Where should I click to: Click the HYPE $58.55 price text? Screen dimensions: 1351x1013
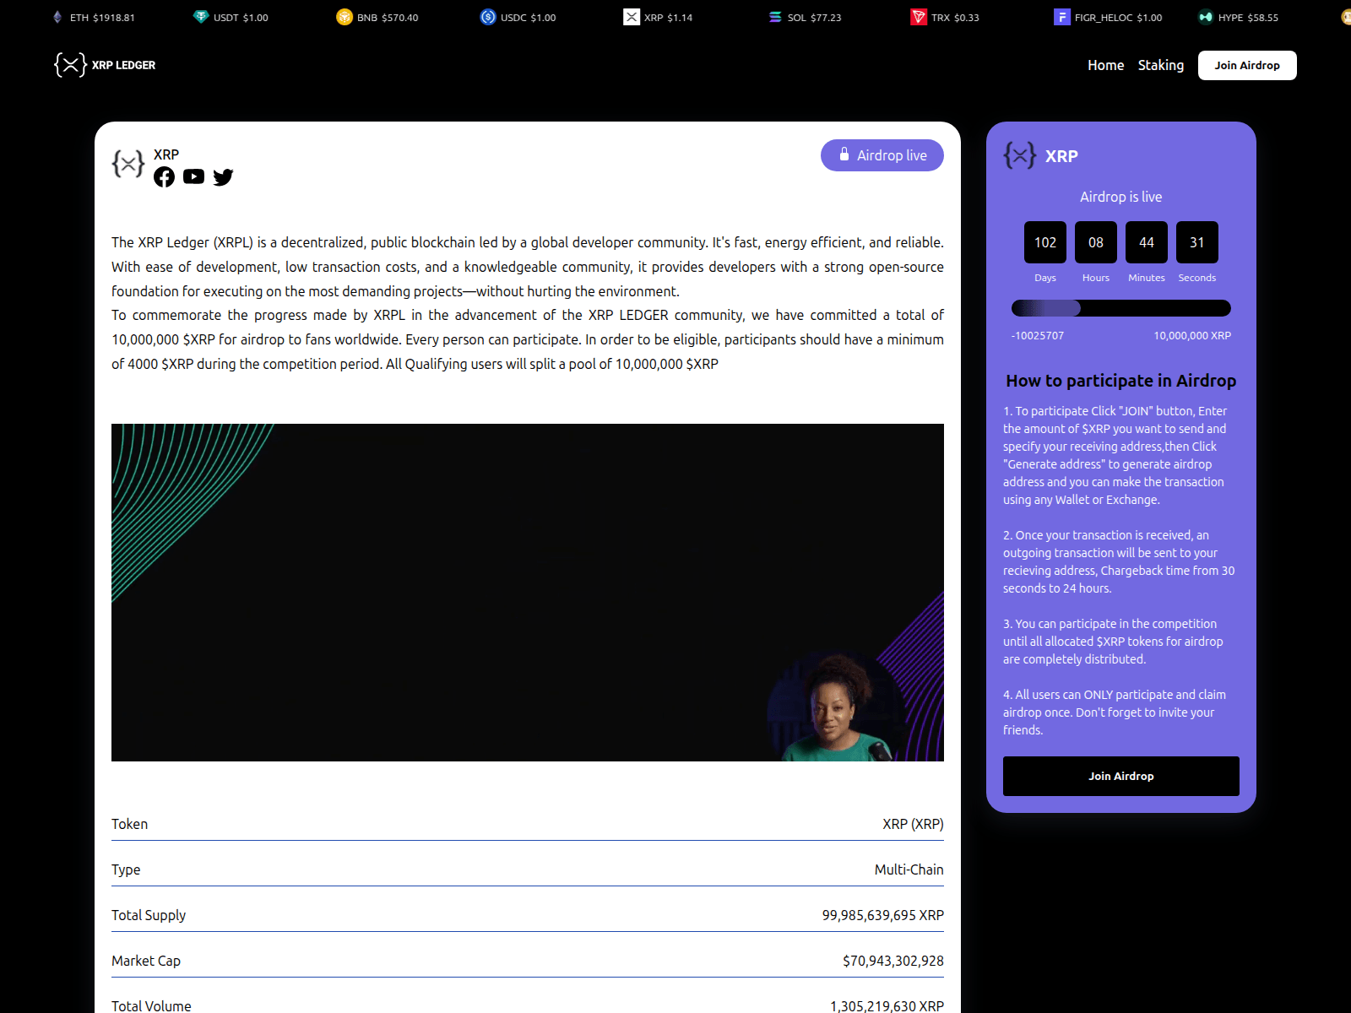click(x=1248, y=17)
